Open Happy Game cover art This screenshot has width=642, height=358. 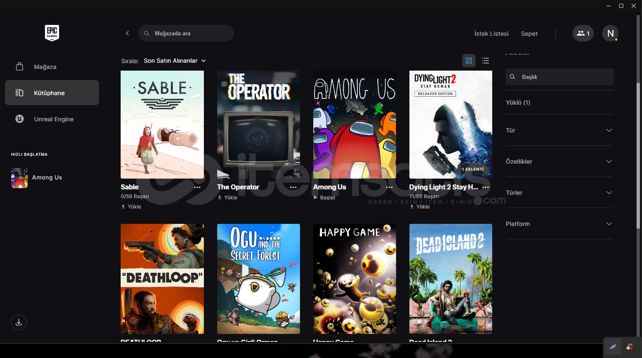pos(354,279)
